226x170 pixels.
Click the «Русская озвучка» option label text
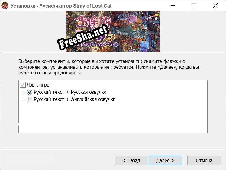coord(89,92)
